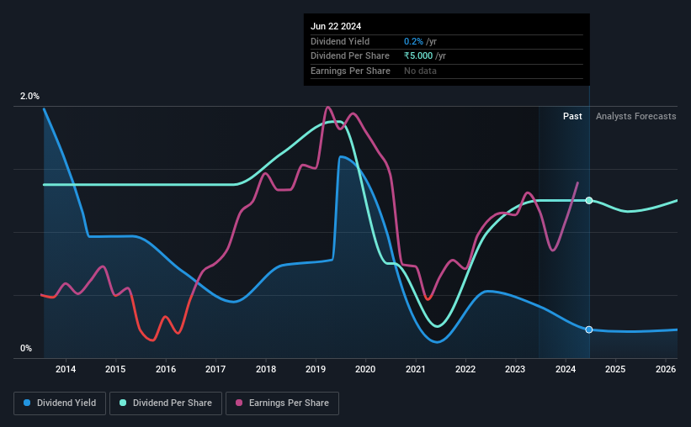Click the teal data point marker at Jun 2024
This screenshot has height=427, width=691.
589,201
